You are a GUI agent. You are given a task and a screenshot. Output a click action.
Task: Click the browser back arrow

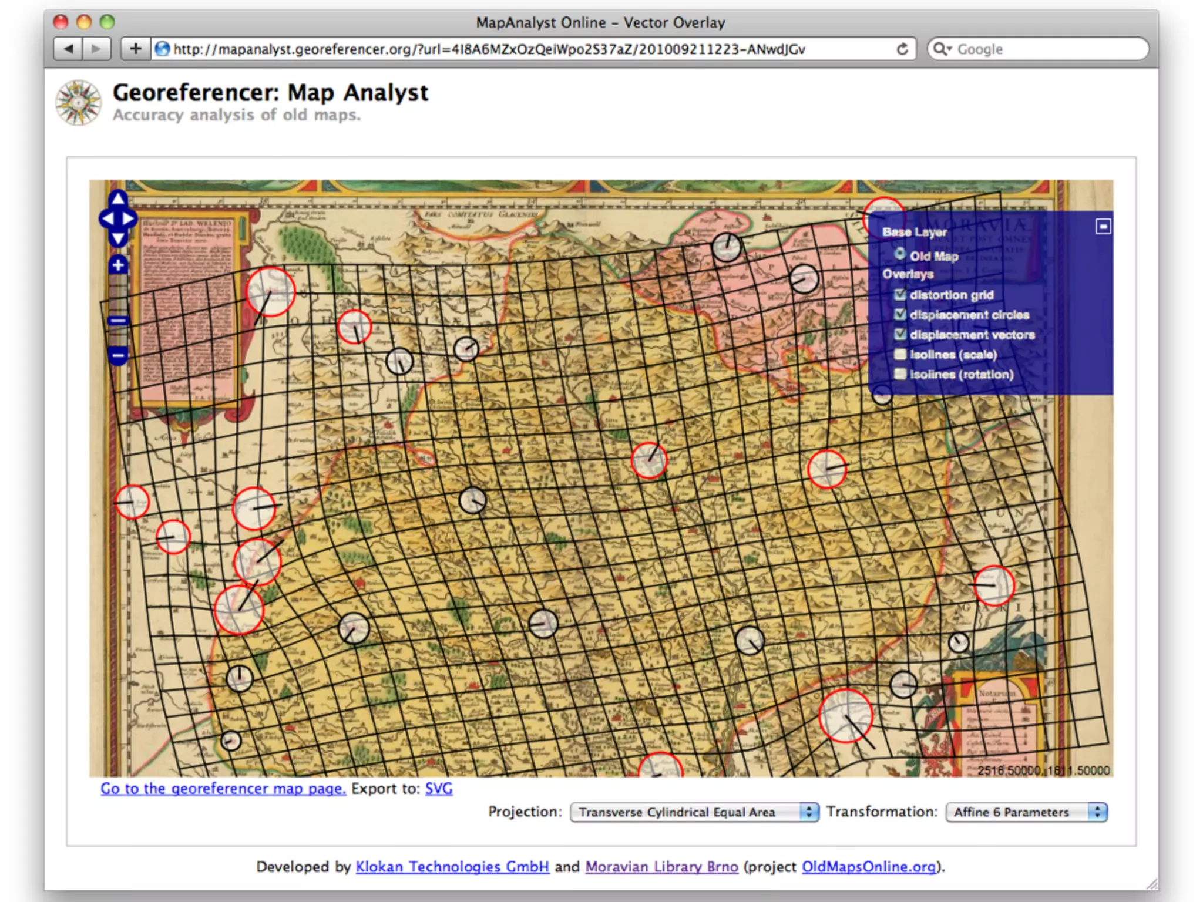[68, 49]
